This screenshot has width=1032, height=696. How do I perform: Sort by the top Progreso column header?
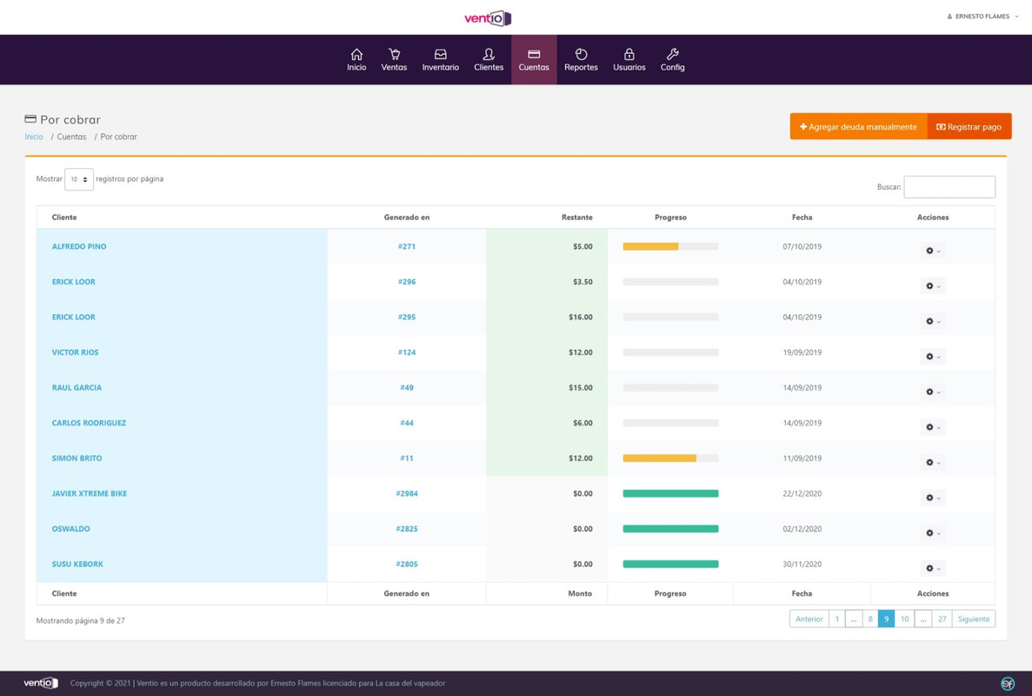(670, 217)
